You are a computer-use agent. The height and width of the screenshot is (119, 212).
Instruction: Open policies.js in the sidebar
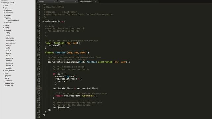pyautogui.click(x=10, y=58)
